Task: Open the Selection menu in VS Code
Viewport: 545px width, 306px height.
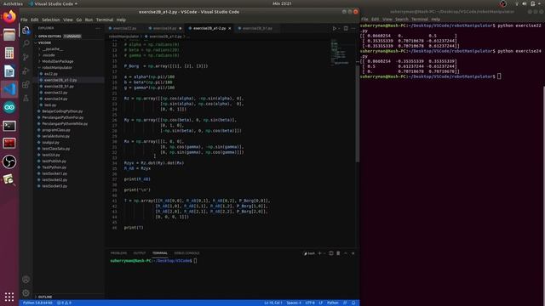Action: click(51, 20)
